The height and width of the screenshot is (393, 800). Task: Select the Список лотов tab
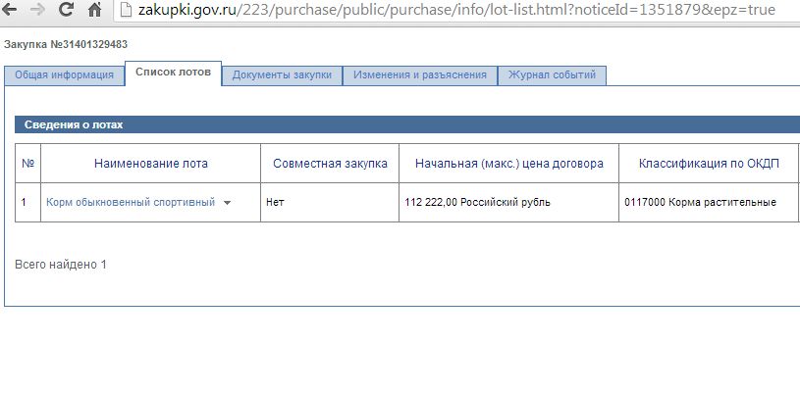[x=173, y=74]
